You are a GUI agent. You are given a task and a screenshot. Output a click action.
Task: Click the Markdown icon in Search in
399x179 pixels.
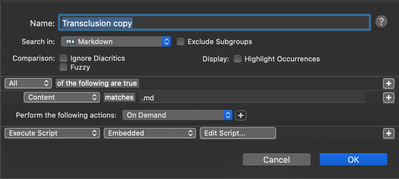tap(70, 42)
